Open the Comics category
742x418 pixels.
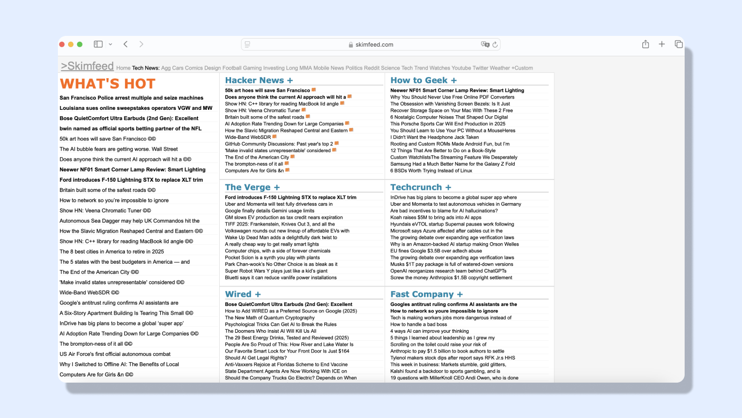pyautogui.click(x=194, y=68)
